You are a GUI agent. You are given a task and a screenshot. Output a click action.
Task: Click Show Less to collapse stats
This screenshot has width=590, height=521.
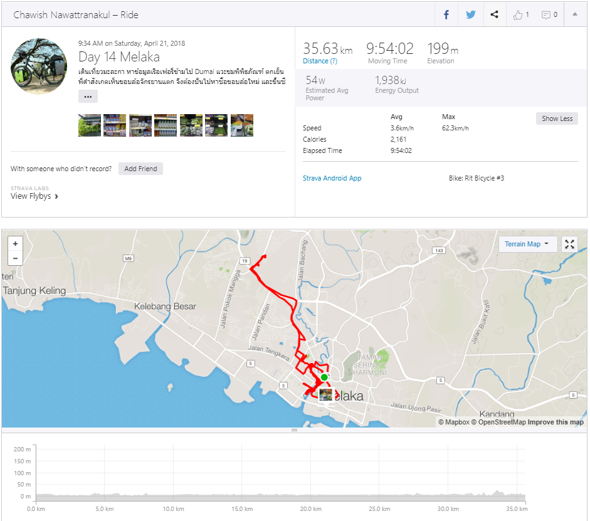tap(557, 118)
